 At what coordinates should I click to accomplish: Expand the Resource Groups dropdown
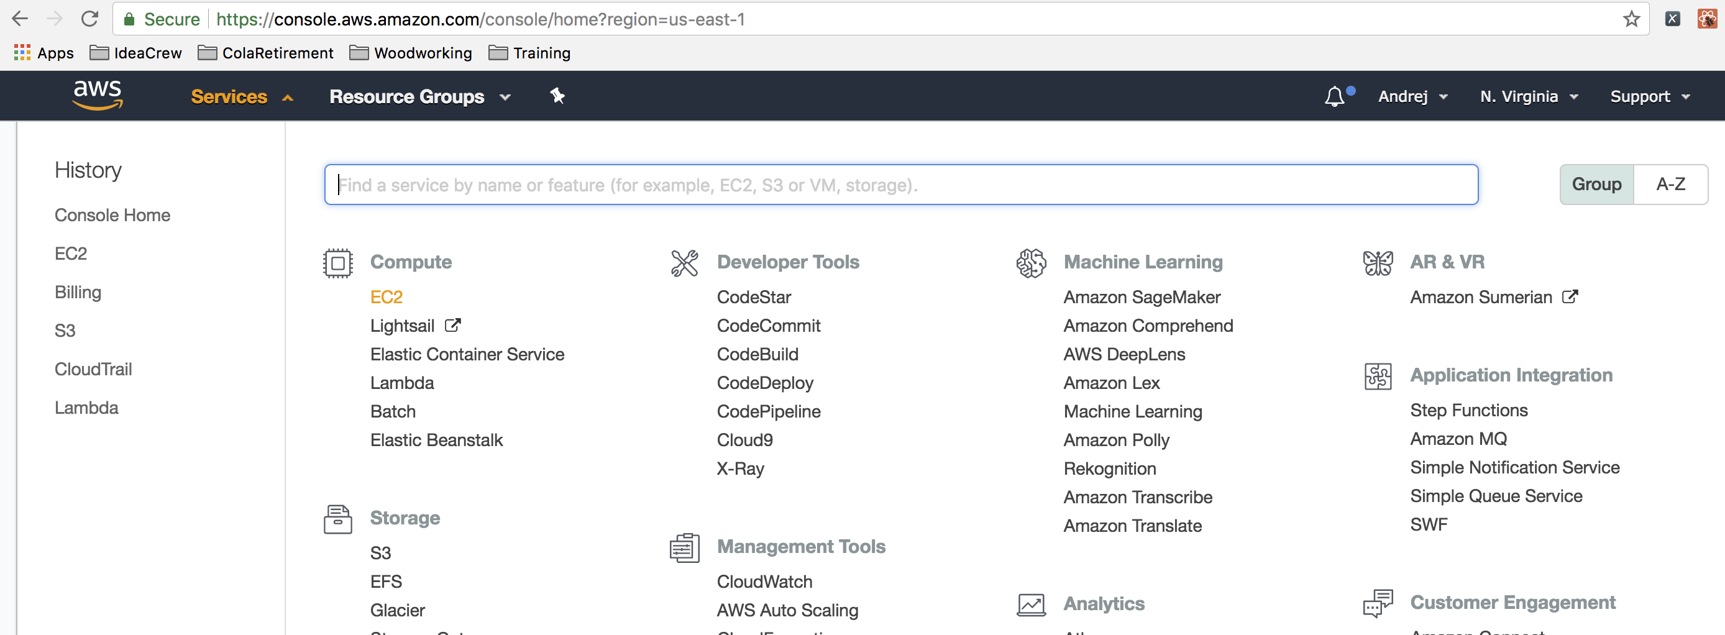419,97
